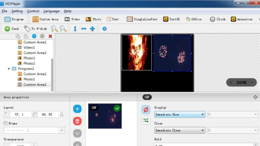Click the red trash delete button
This screenshot has width=260, height=146.
tap(77, 121)
